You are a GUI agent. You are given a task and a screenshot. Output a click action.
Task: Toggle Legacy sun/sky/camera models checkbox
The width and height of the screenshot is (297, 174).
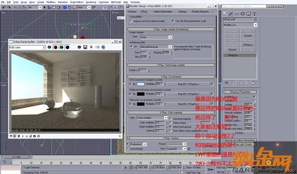131,21
